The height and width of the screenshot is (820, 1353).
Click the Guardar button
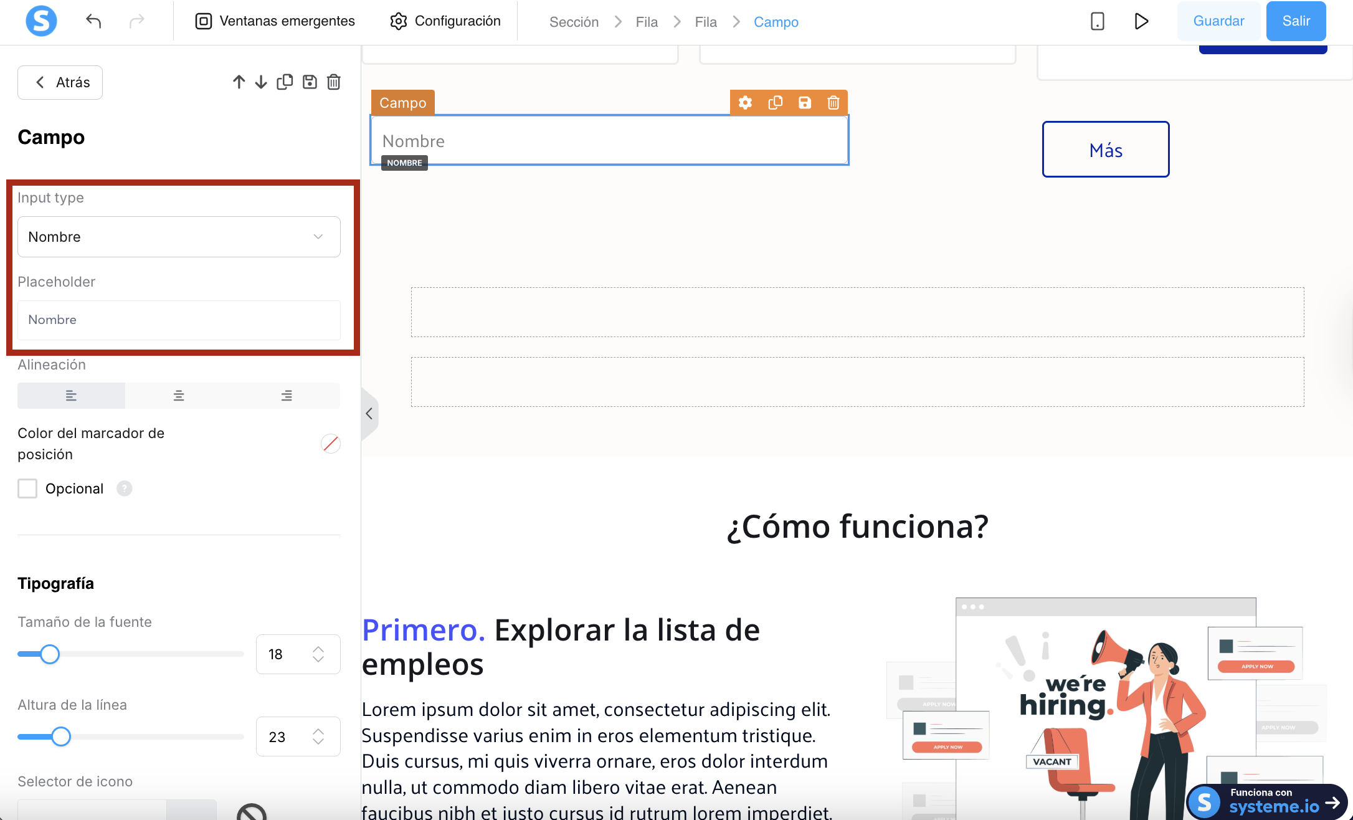pos(1218,21)
